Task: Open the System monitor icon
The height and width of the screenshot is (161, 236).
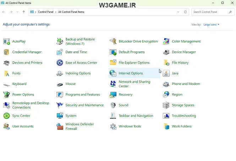Action: tap(60, 116)
